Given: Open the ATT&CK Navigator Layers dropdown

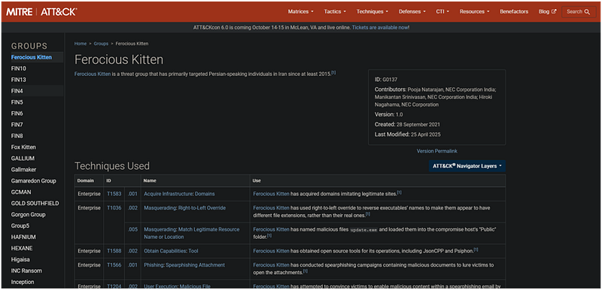Looking at the screenshot, I should pyautogui.click(x=467, y=166).
